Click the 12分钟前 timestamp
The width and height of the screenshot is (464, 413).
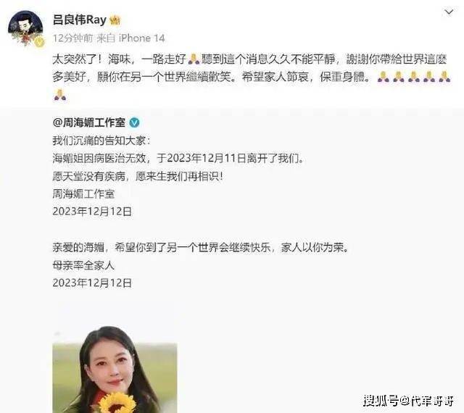pyautogui.click(x=72, y=38)
